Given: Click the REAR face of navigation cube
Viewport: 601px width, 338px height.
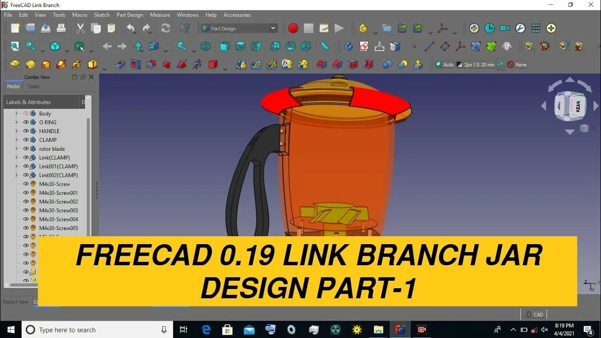Looking at the screenshot, I should (578, 106).
